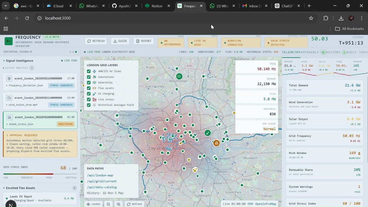368x207 pixels.
Task: Click the Frequency app logo icon
Action: tap(9, 41)
